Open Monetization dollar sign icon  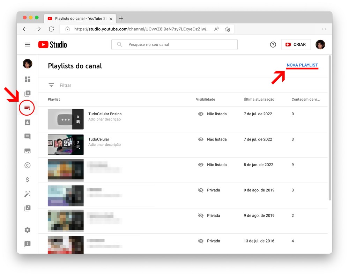click(27, 180)
